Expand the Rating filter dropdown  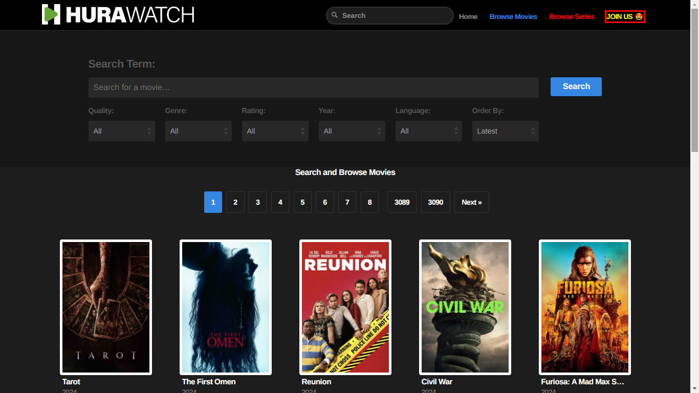275,131
